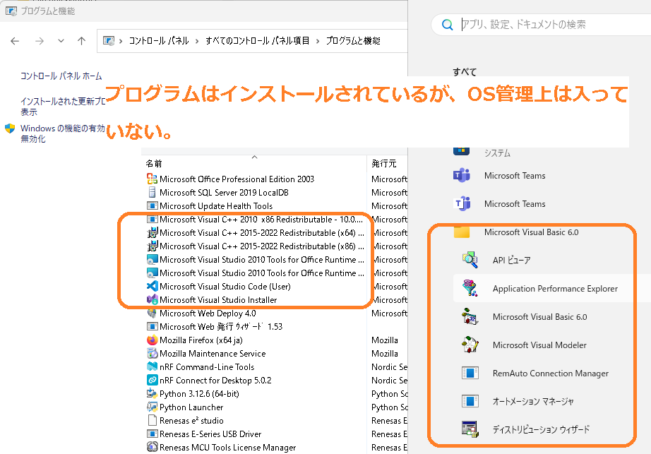
Task: Open the Microsoft Visual Modeler icon
Action: pos(470,345)
